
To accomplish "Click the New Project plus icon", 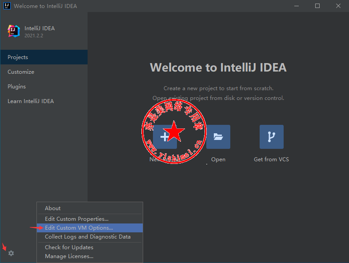I will [x=164, y=137].
